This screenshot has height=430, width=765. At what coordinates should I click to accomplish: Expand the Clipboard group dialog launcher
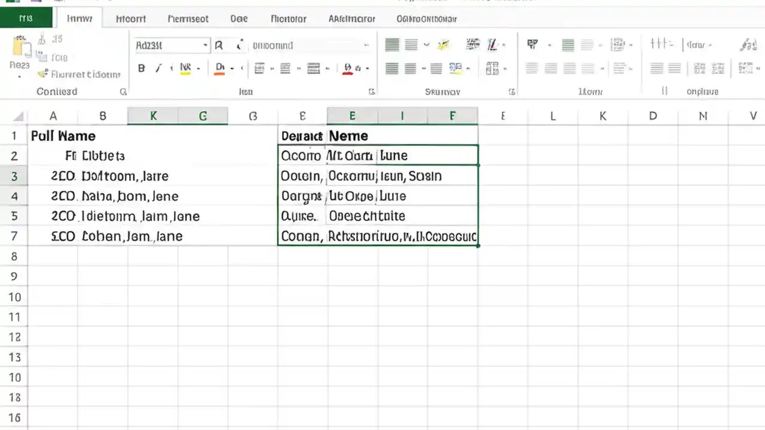[123, 91]
